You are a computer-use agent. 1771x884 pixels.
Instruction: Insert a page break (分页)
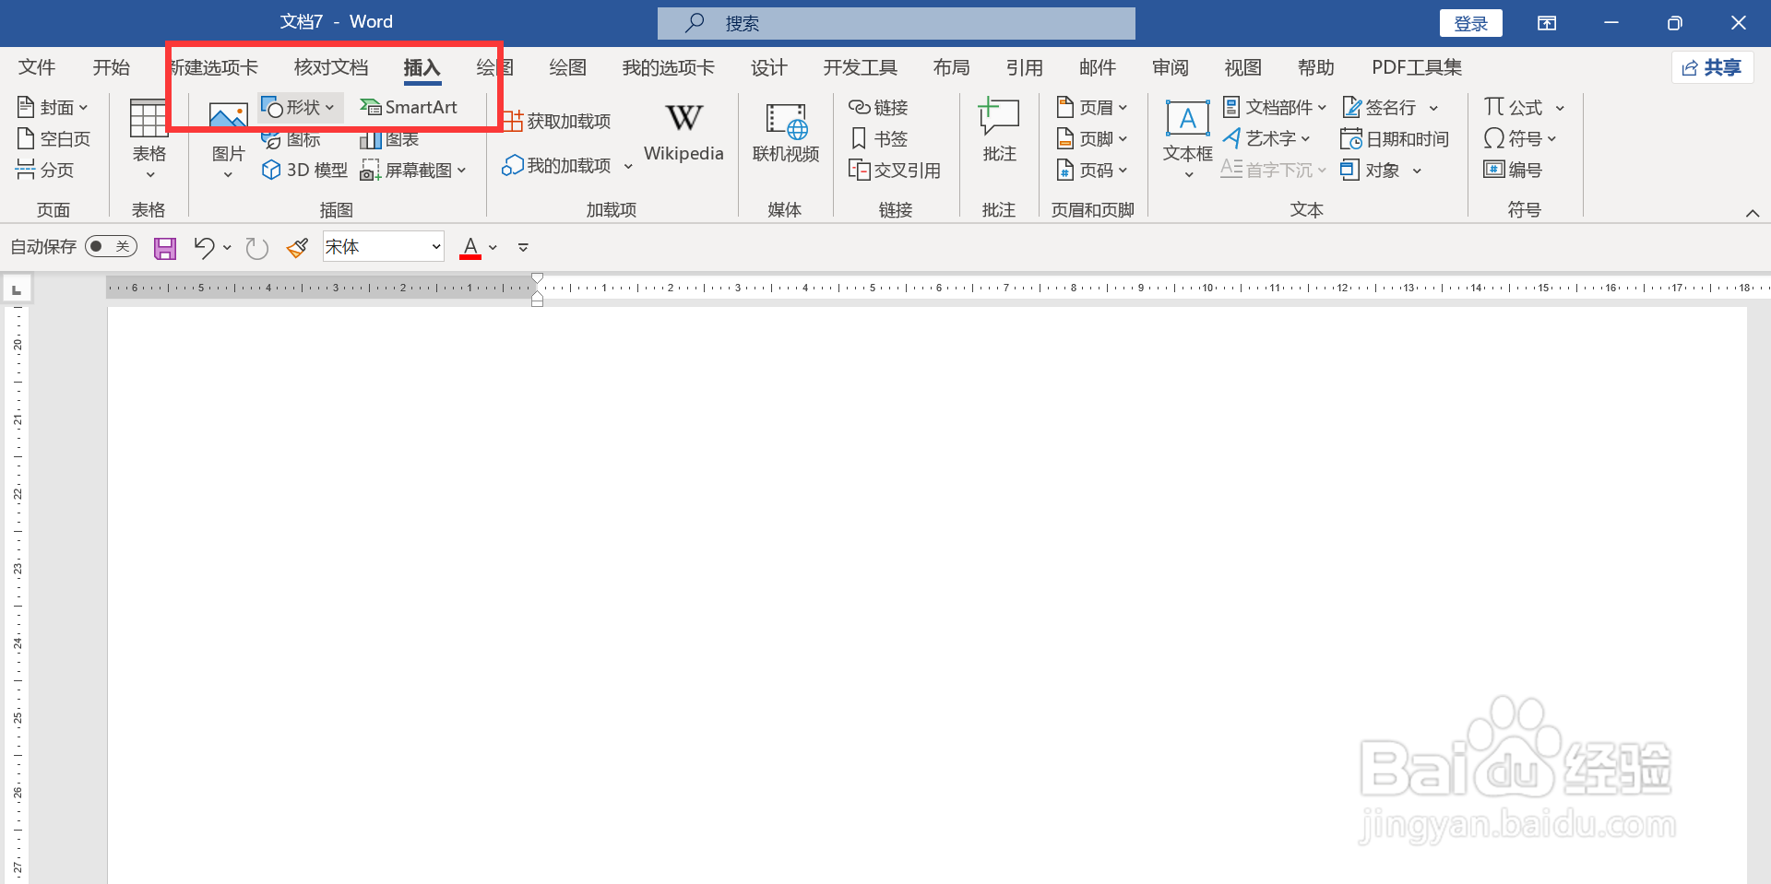[45, 170]
